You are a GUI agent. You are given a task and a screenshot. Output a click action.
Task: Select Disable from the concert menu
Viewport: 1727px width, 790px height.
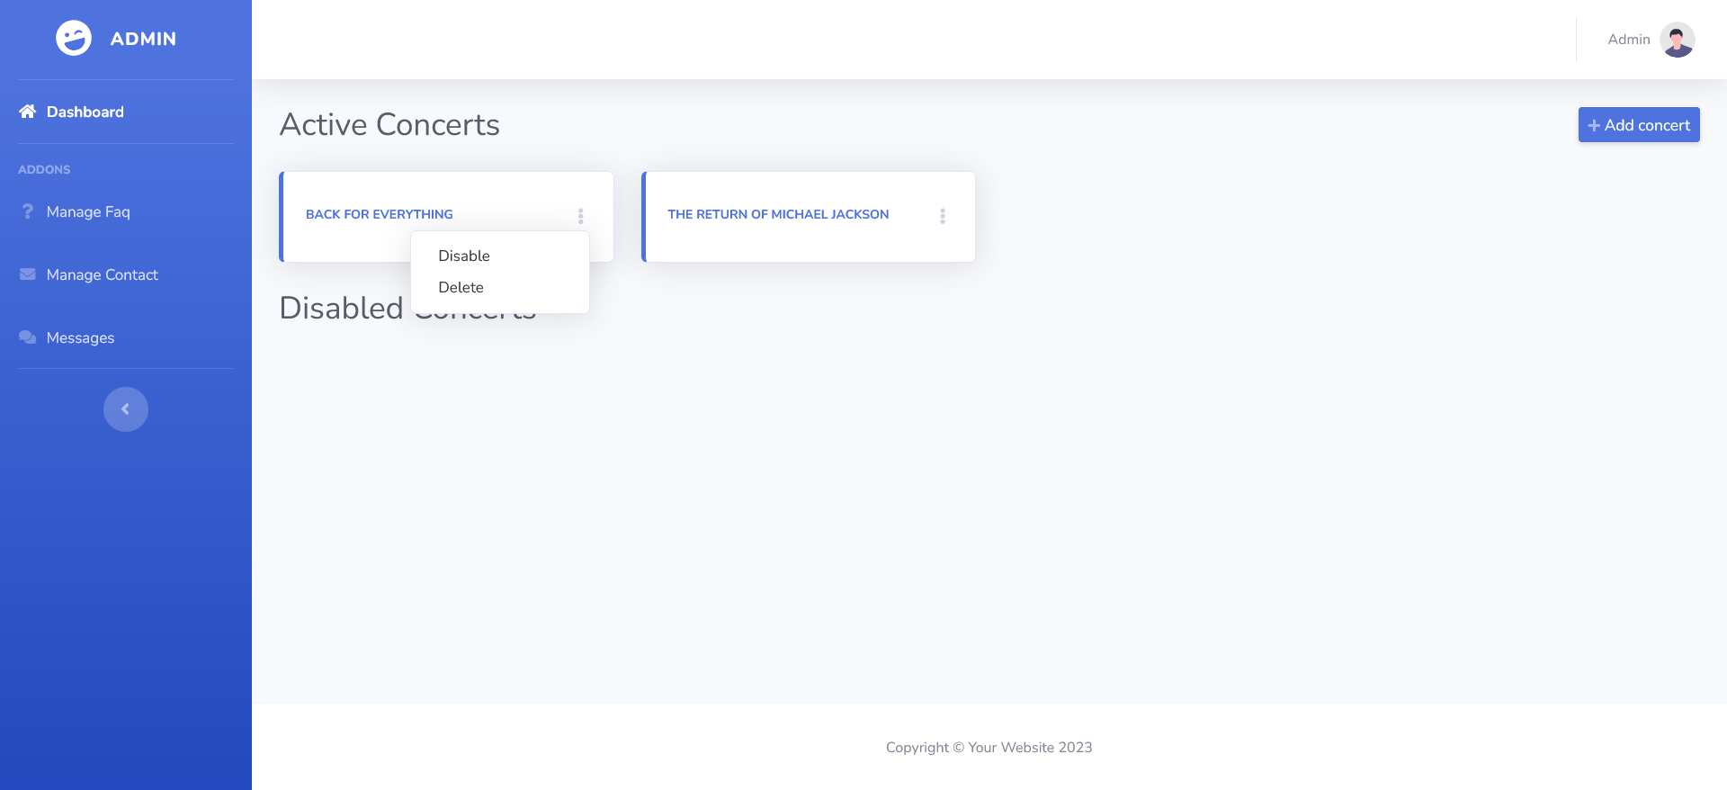(x=464, y=256)
